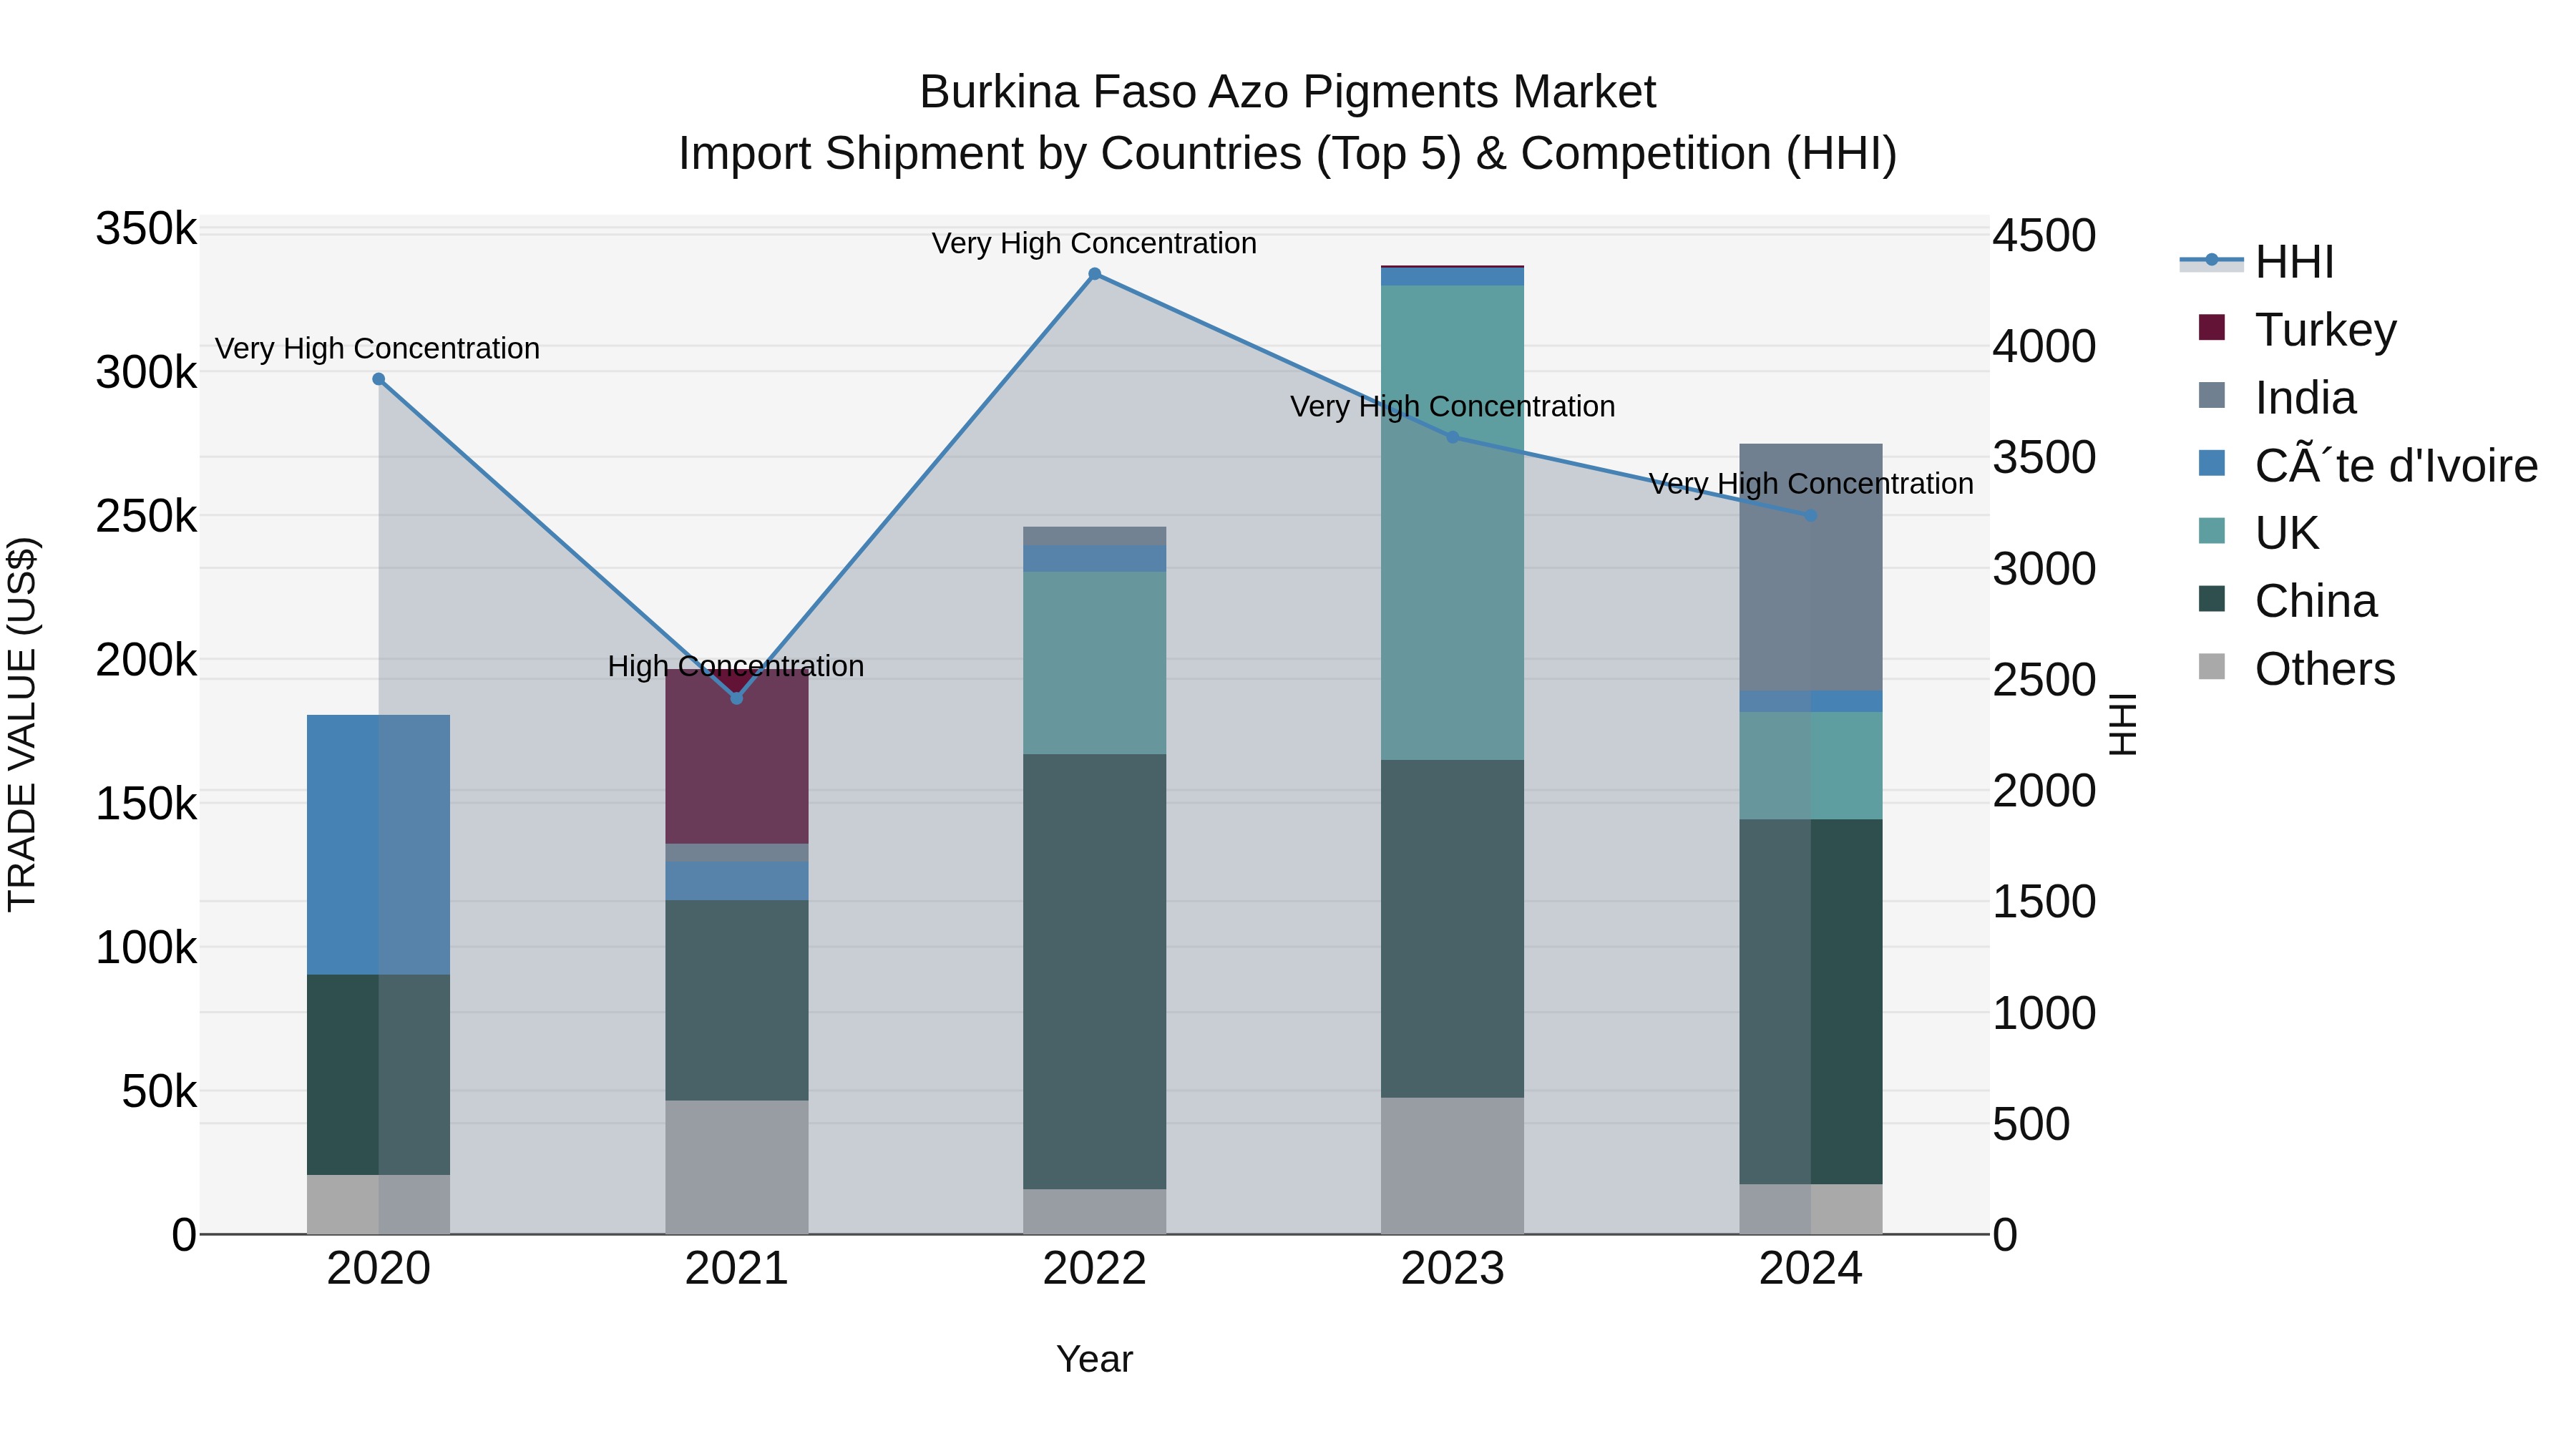The height and width of the screenshot is (1449, 2576).
Task: Click the Côte d'Ivoire blue legend swatch
Action: tap(2212, 463)
